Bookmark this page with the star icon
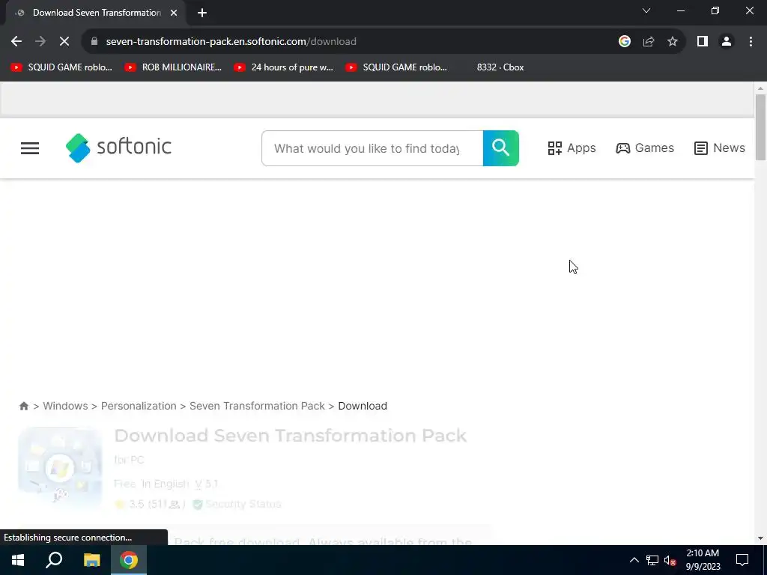 tap(673, 42)
